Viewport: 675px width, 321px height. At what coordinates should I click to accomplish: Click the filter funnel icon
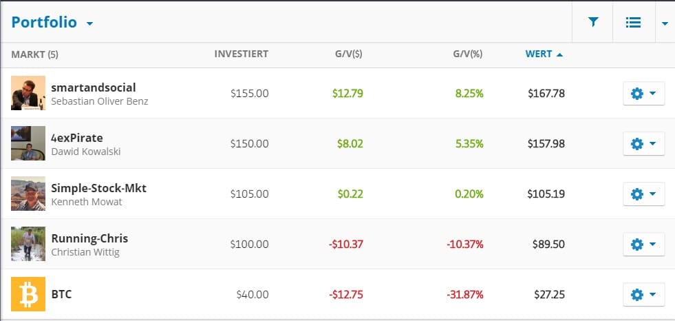593,22
